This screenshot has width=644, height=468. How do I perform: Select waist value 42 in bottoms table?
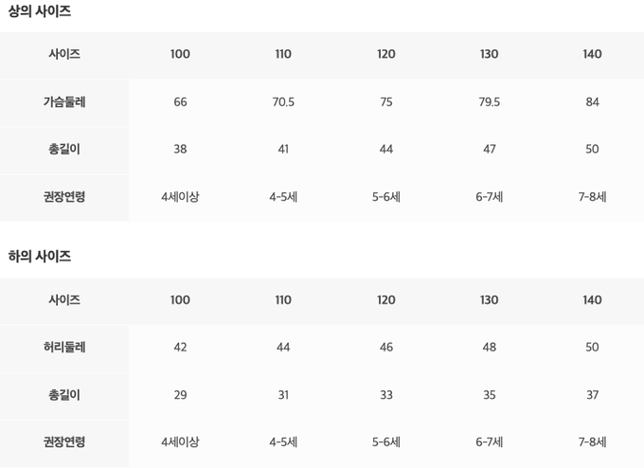pos(180,348)
